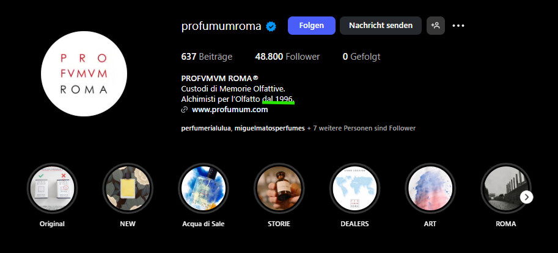Viewport: 558px width, 253px height.
Task: Open the 0 Gefolgt list
Action: (362, 57)
